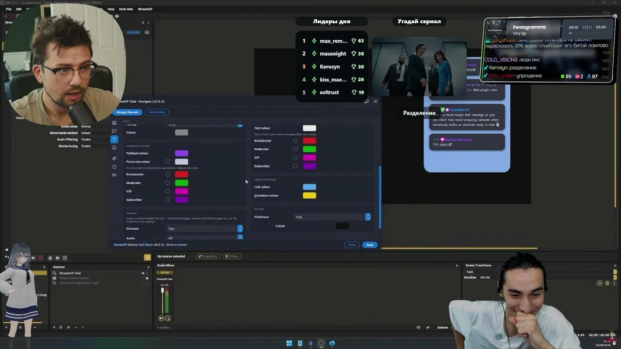
Task: Lock the StreamUP Chat mixer volume
Action: coord(168,318)
